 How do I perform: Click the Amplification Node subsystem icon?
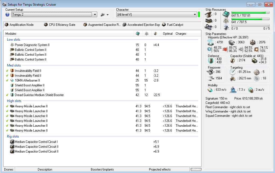tap(6, 25)
